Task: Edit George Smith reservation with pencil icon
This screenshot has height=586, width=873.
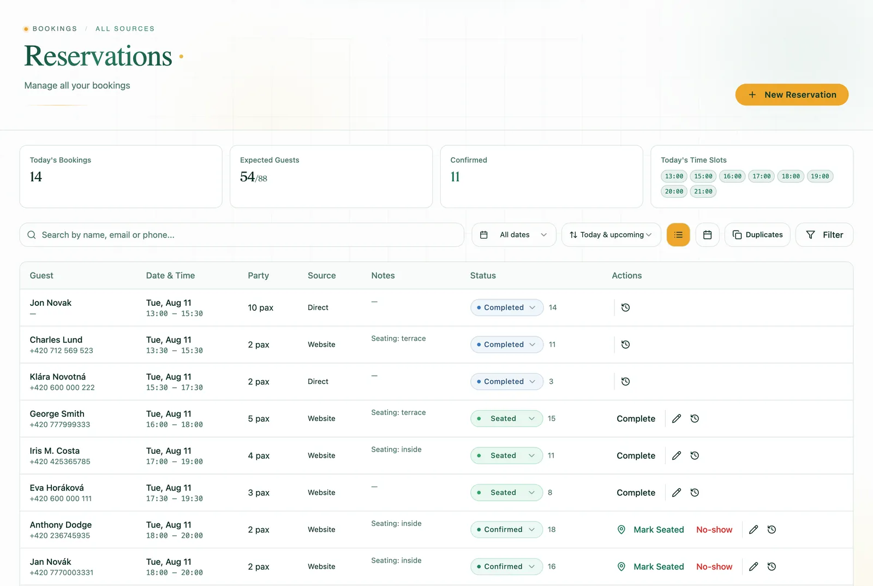Action: tap(677, 418)
